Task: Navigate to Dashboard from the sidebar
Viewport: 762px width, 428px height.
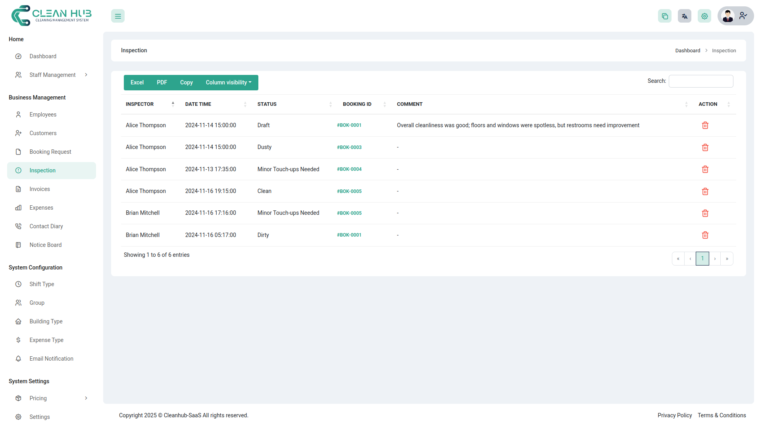Action: [x=43, y=56]
